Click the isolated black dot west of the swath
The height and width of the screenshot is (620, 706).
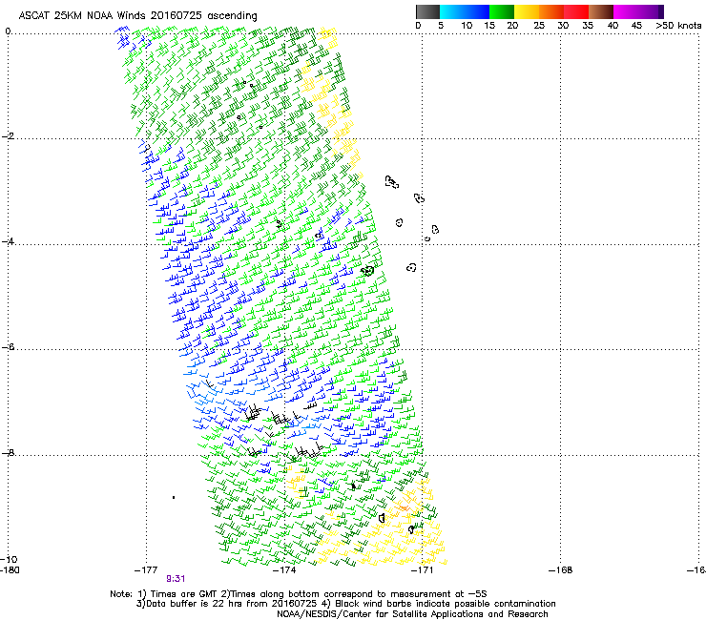pos(174,498)
